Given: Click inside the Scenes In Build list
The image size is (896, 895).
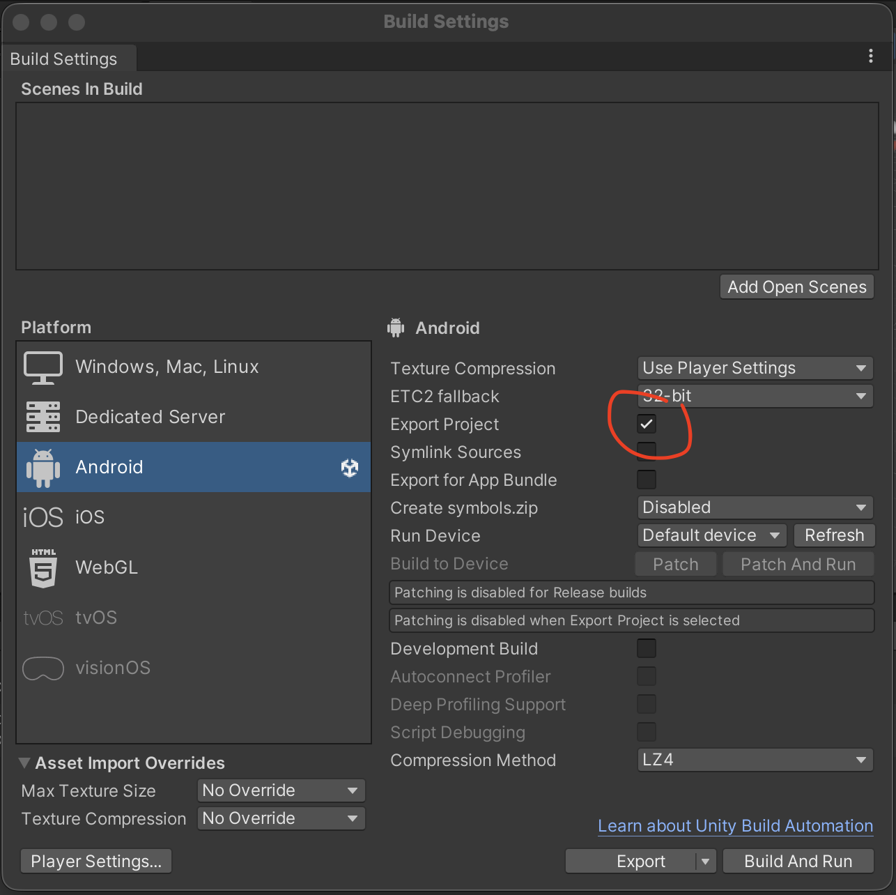Looking at the screenshot, I should point(447,186).
